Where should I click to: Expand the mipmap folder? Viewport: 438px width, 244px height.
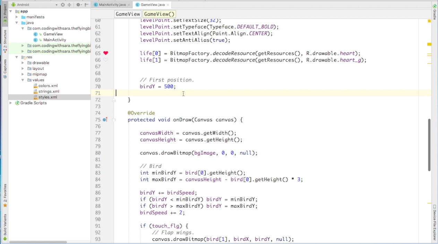pos(23,74)
